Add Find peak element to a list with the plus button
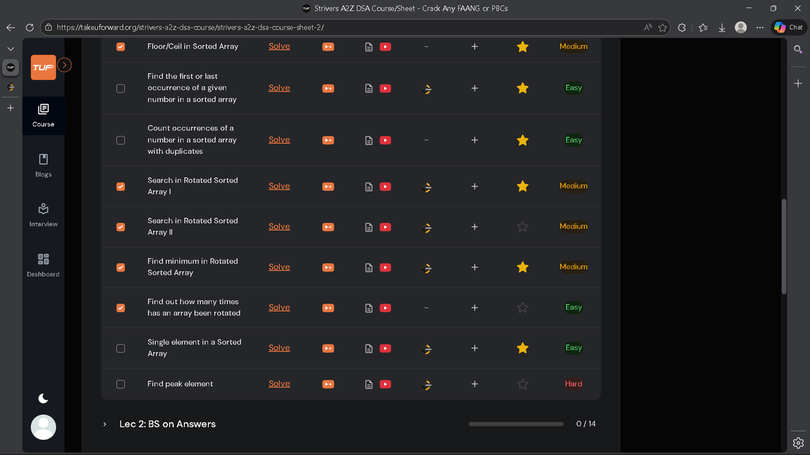Screen dimensions: 810x455 [x=474, y=384]
